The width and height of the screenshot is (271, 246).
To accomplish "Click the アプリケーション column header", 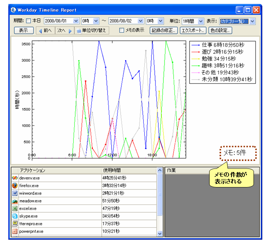I will click(x=60, y=170).
